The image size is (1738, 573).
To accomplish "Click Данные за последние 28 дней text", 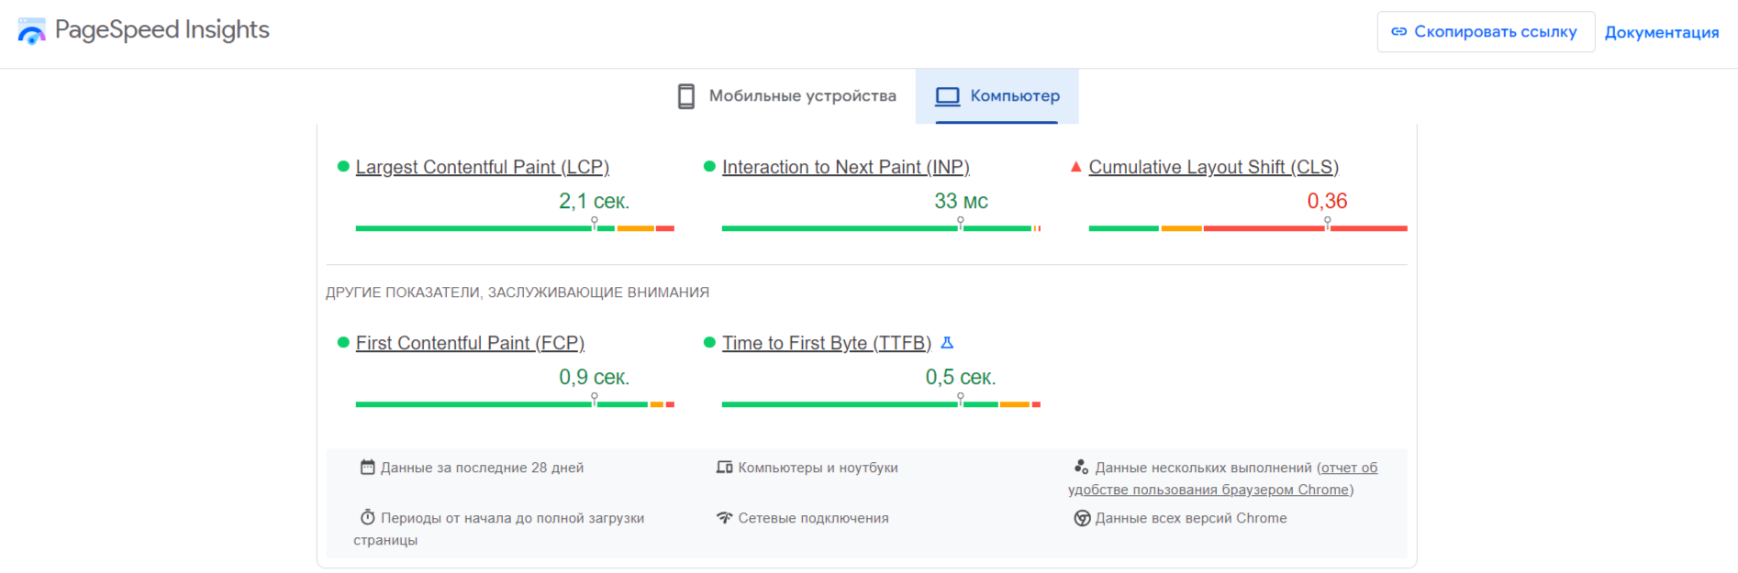I will coord(483,468).
